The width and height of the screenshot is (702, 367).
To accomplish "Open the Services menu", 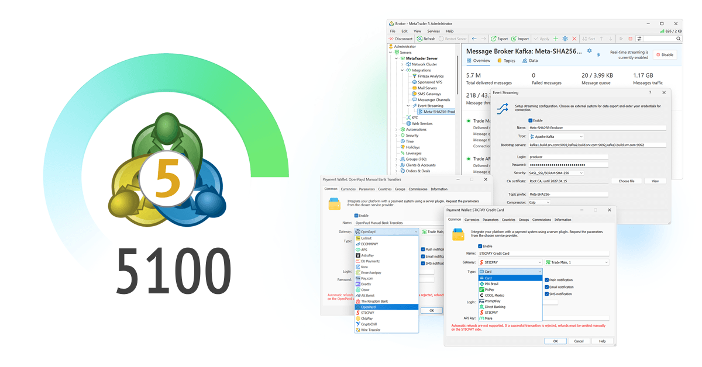I will click(x=433, y=31).
